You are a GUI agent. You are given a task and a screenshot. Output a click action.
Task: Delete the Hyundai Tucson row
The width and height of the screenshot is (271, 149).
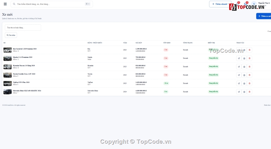click(249, 67)
